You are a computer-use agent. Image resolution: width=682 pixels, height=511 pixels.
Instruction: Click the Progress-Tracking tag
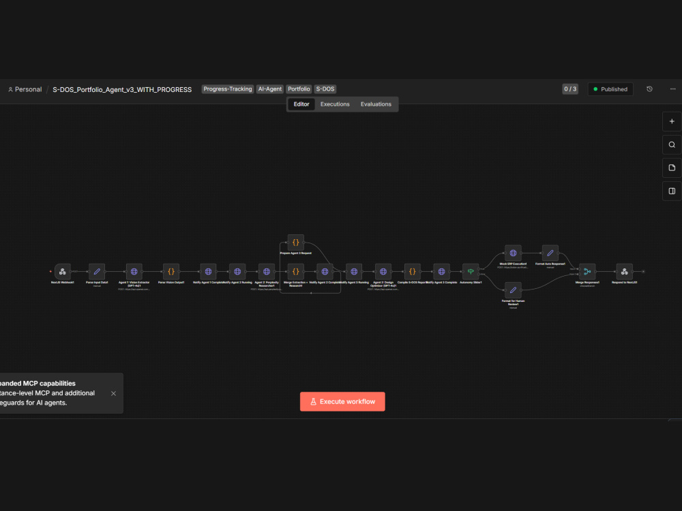(228, 89)
